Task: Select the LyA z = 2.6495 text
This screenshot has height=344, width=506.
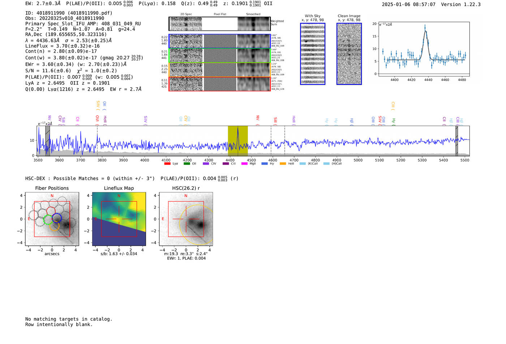Action: (x=45, y=83)
